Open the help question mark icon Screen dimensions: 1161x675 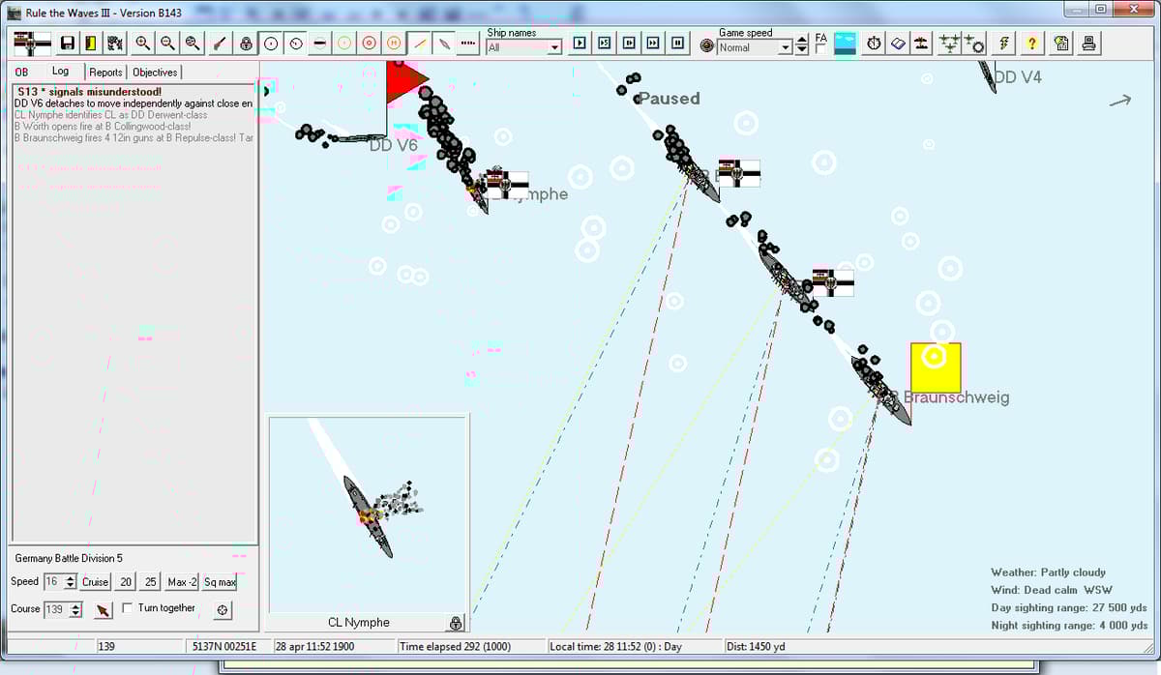pos(1032,44)
